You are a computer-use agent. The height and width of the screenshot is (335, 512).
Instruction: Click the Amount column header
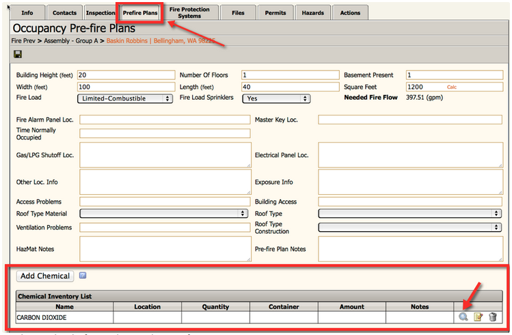click(351, 306)
